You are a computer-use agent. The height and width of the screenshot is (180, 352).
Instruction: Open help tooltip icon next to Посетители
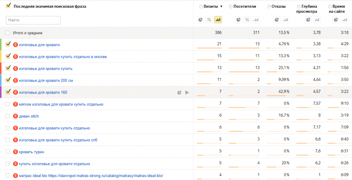pyautogui.click(x=231, y=7)
